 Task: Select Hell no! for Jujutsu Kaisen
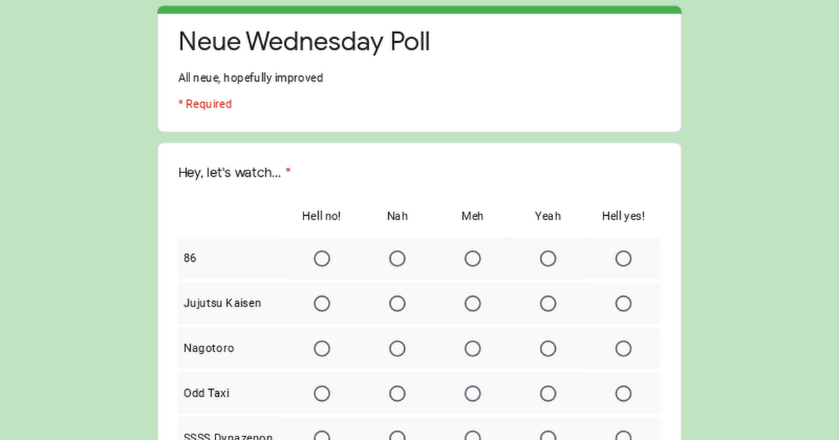tap(322, 303)
